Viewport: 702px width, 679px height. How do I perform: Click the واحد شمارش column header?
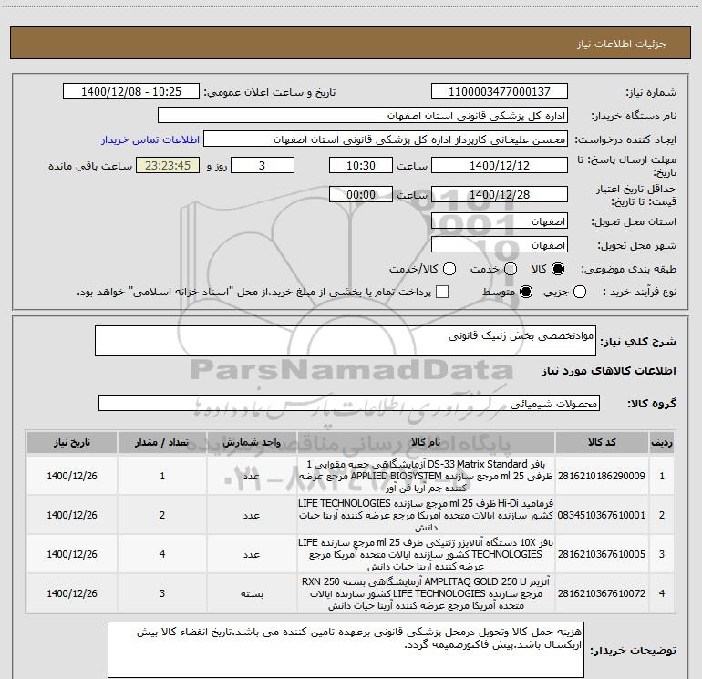tap(252, 443)
